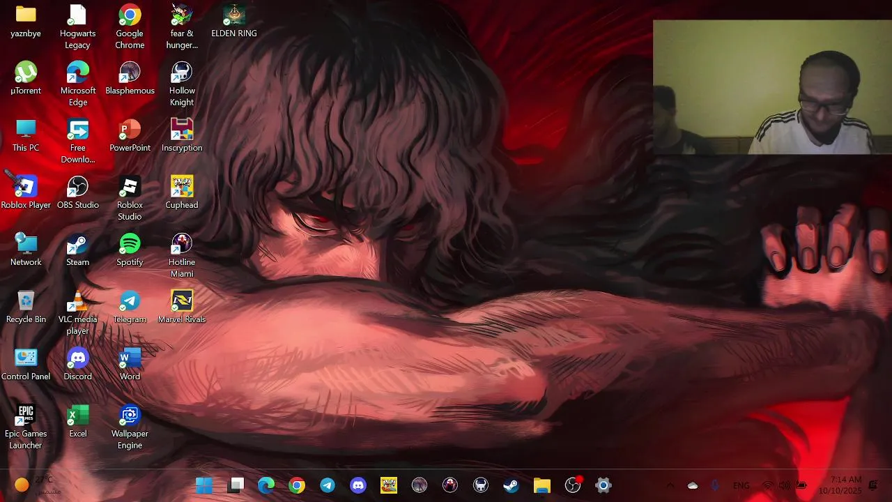The height and width of the screenshot is (502, 892).
Task: Open the volume speaker tray icon
Action: point(785,485)
